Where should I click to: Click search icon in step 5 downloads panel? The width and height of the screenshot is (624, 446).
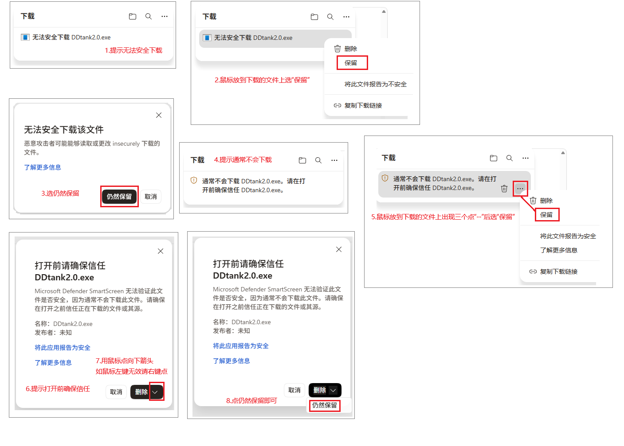(510, 158)
